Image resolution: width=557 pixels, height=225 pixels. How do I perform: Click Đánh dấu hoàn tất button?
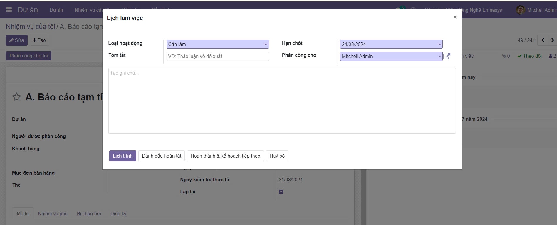coord(161,156)
